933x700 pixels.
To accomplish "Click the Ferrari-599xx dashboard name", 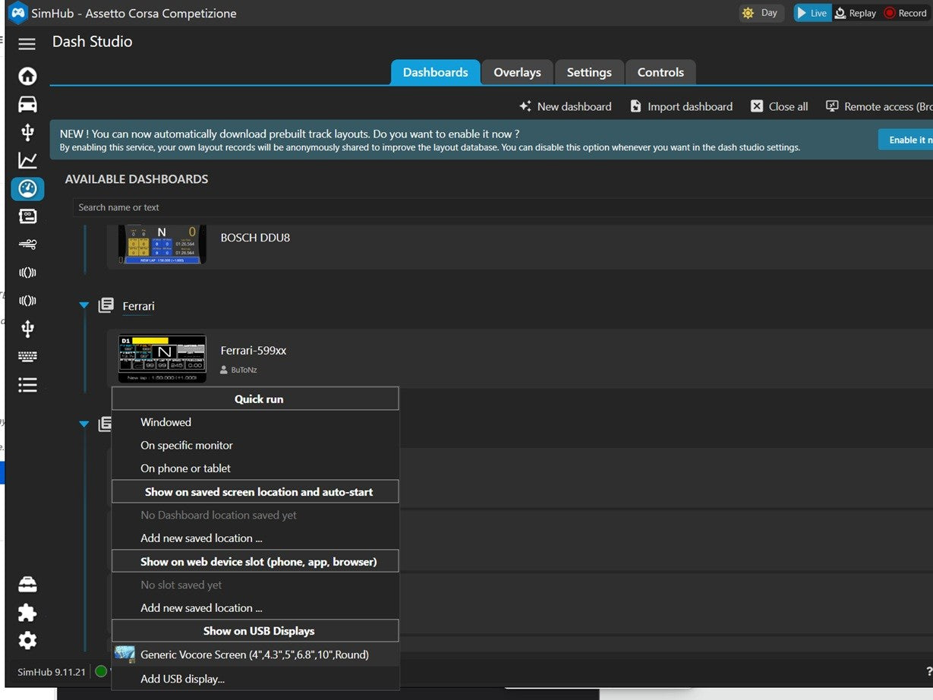I will tap(254, 351).
